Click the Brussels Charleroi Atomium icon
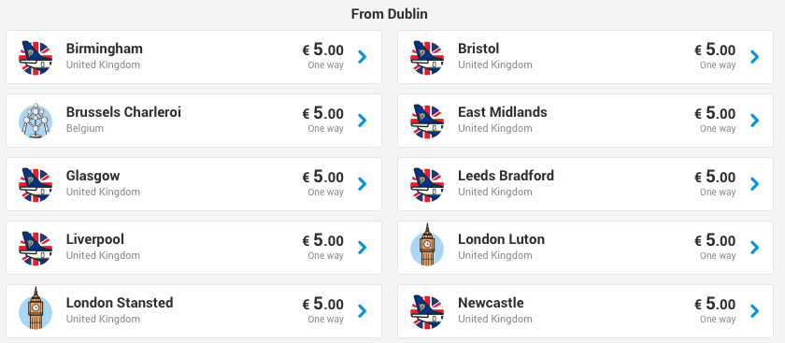Viewport: 785px width, 343px height. (36, 121)
